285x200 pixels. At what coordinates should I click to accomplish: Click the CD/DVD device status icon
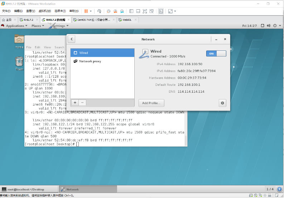pyautogui.click(x=256, y=195)
